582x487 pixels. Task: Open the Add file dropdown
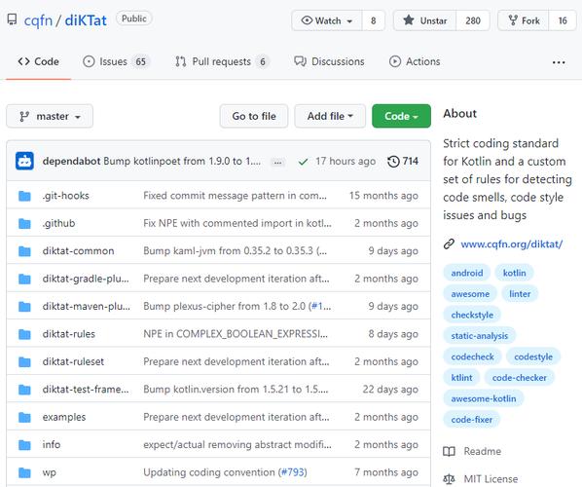[x=330, y=116]
